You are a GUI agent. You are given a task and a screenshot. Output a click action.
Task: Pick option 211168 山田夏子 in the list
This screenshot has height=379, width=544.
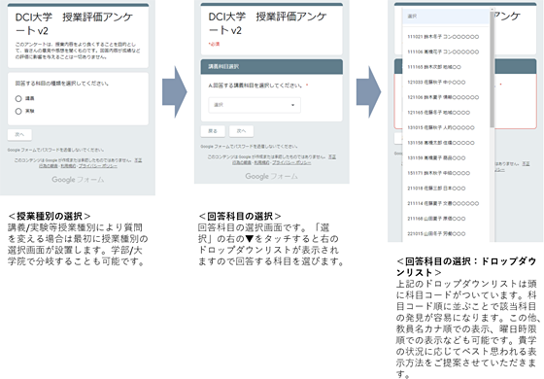(x=446, y=219)
